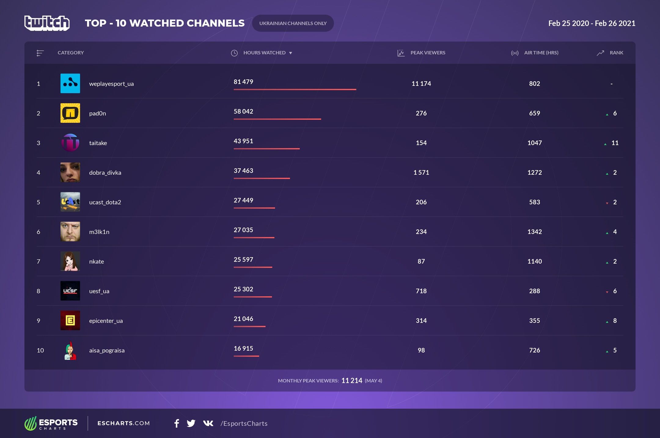Click the epicenter_ua channel avatar

coord(70,320)
